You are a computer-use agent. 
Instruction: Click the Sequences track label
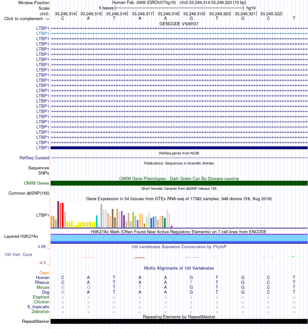click(x=39, y=168)
